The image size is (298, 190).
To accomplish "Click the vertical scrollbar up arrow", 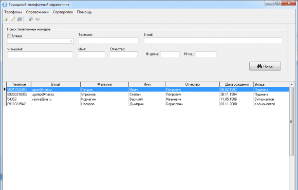I will coord(291,84).
